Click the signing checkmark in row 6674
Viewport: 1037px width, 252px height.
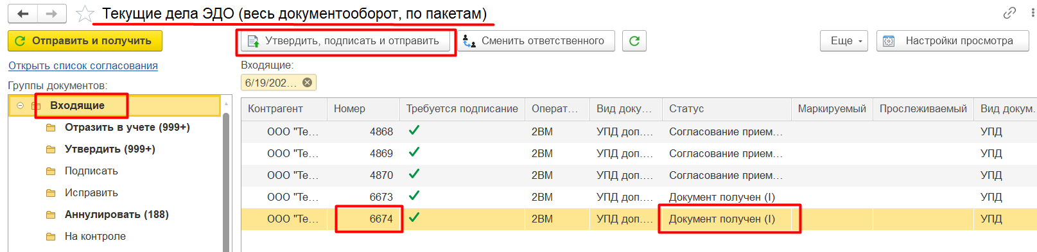coord(414,218)
